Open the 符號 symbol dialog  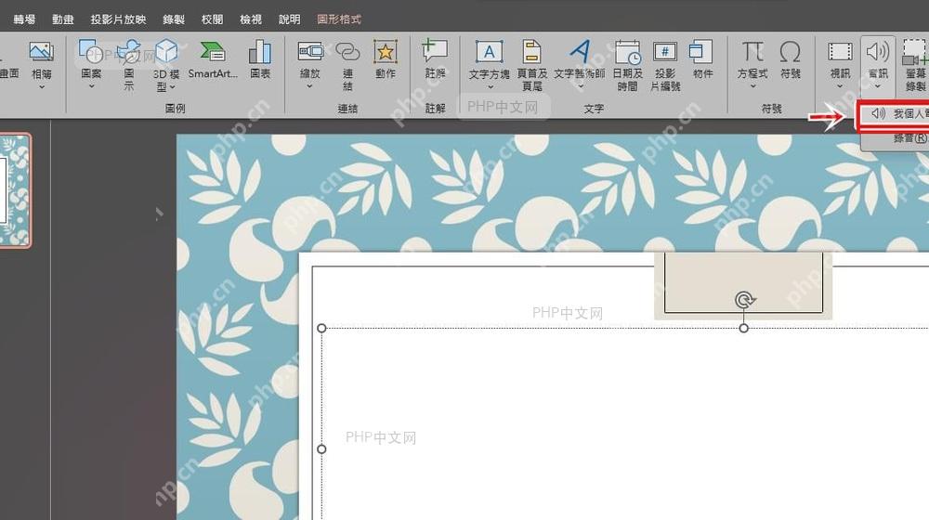tap(791, 59)
